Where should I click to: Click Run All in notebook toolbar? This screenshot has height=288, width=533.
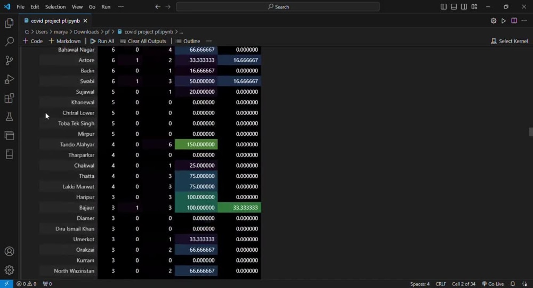(102, 41)
